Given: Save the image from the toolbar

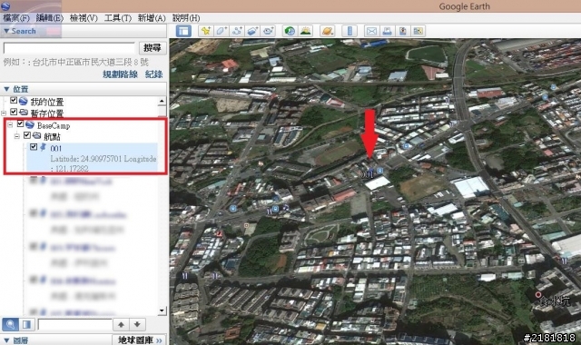Looking at the screenshot, I should [x=403, y=31].
